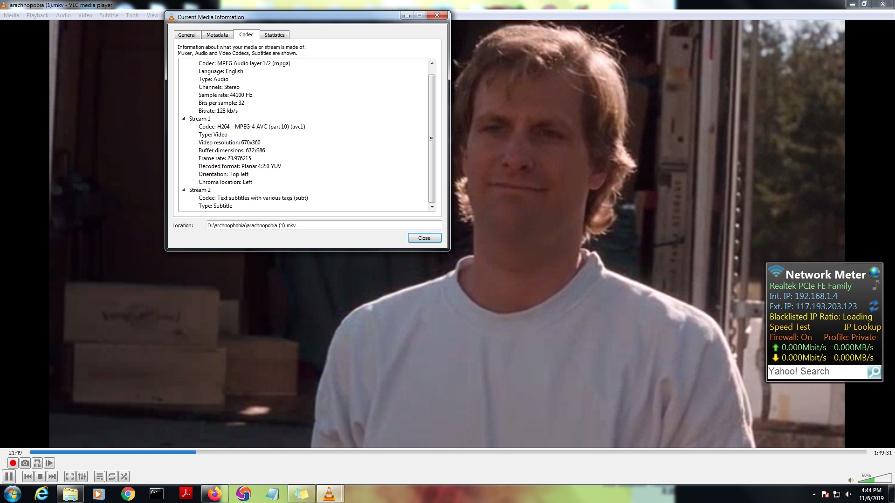Image resolution: width=895 pixels, height=503 pixels.
Task: Skip to next media in VLC
Action: (52, 476)
